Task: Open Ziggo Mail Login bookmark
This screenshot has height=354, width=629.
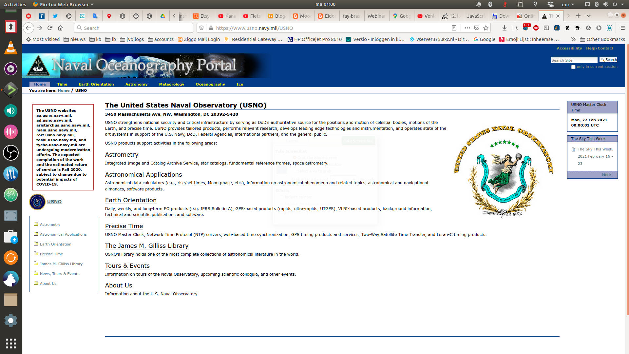Action: point(199,39)
